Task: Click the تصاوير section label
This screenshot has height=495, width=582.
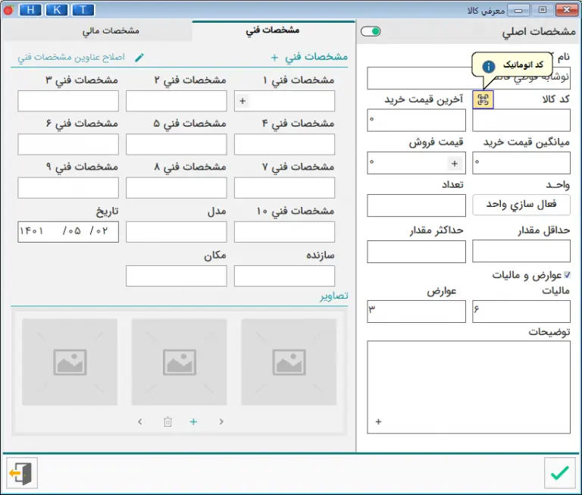Action: [x=334, y=296]
